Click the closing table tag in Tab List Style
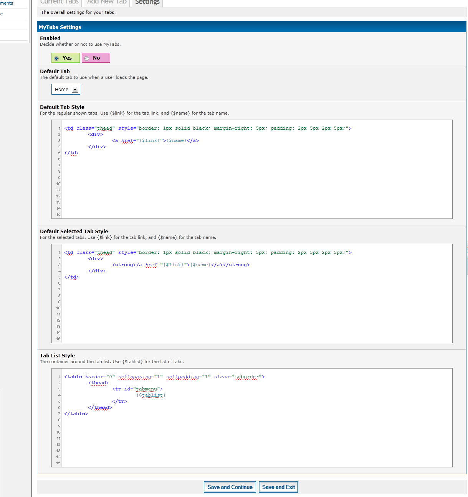The height and width of the screenshot is (497, 468). tap(76, 414)
